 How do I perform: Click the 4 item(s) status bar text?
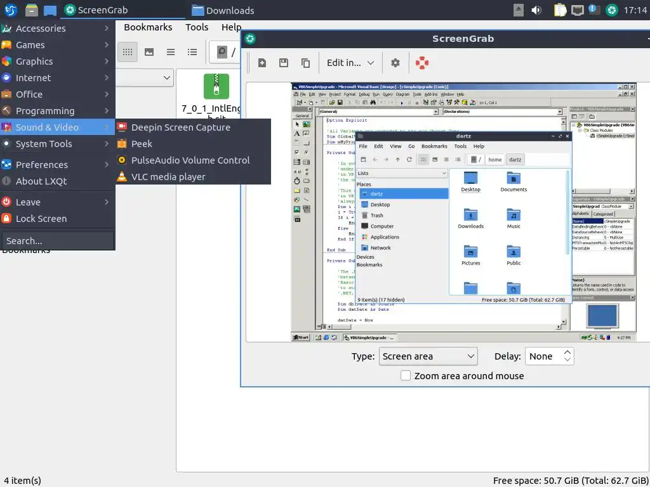22,481
